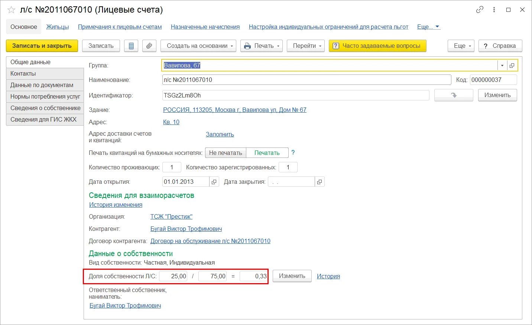Open the Печать dropdown menu
The width and height of the screenshot is (532, 325).
[x=262, y=46]
